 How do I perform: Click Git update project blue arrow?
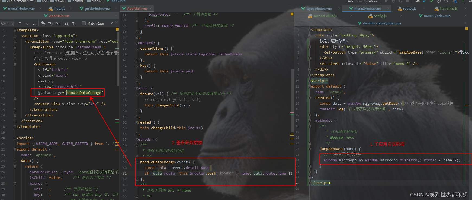click(x=425, y=1)
